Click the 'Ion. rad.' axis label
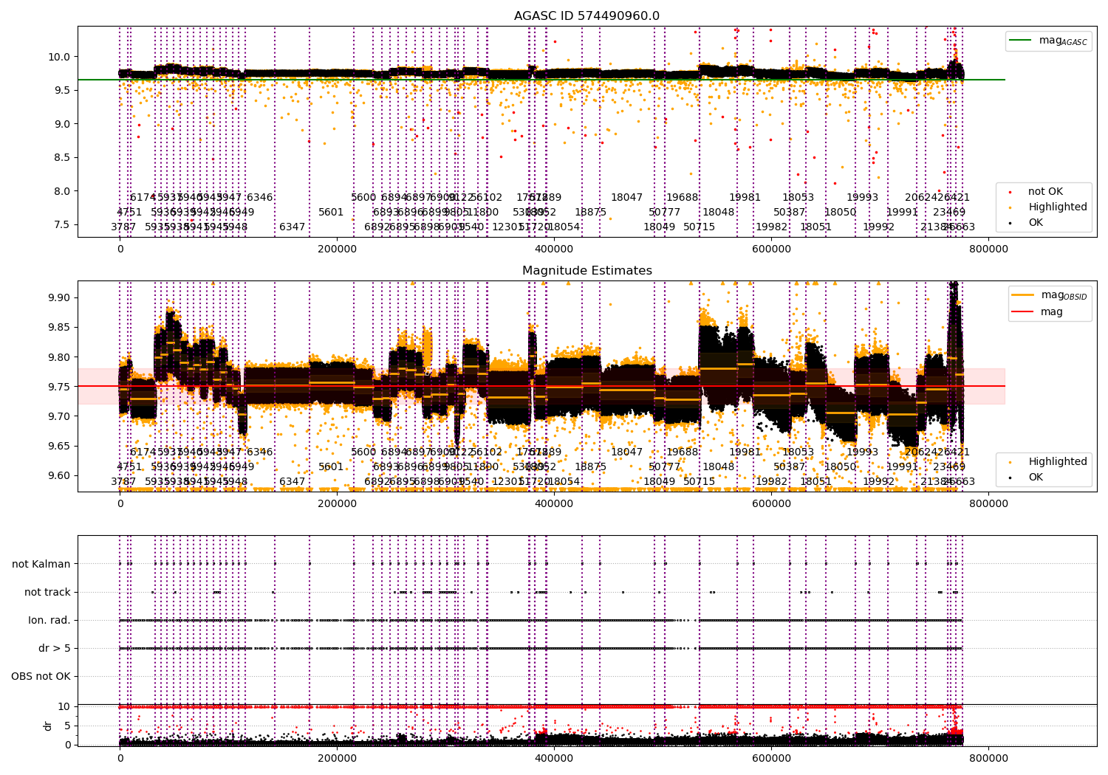This screenshot has height=775, width=1108. tap(49, 620)
